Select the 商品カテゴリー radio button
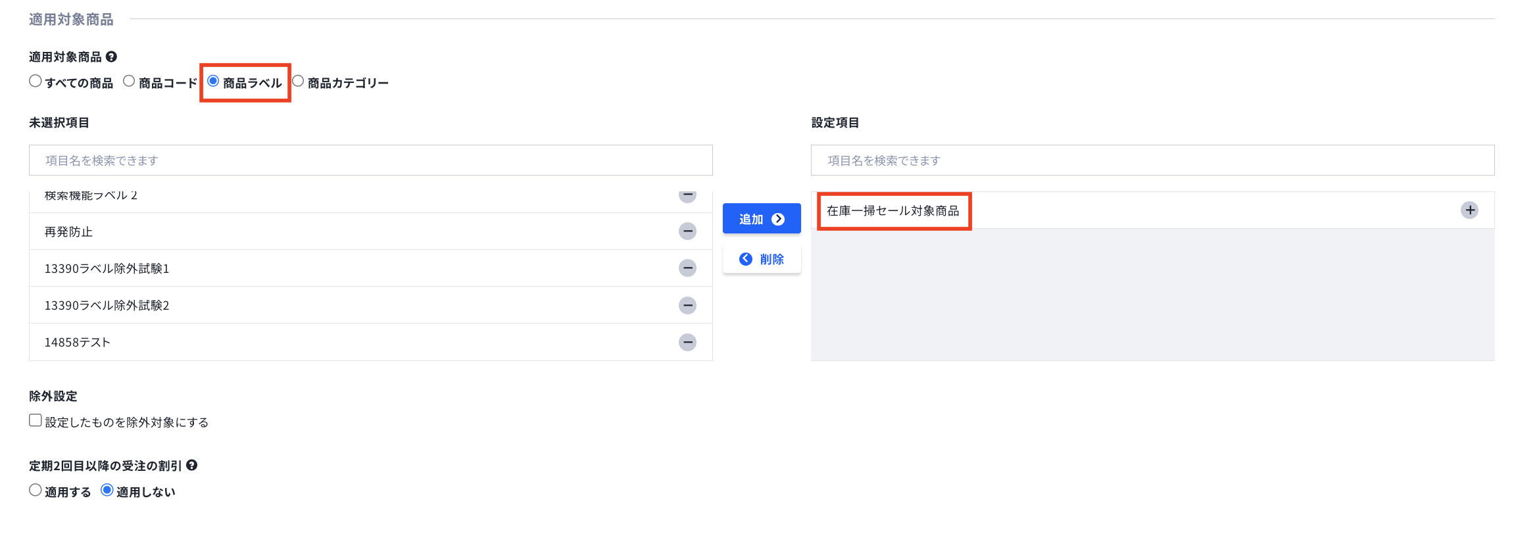1516x534 pixels. pyautogui.click(x=298, y=82)
